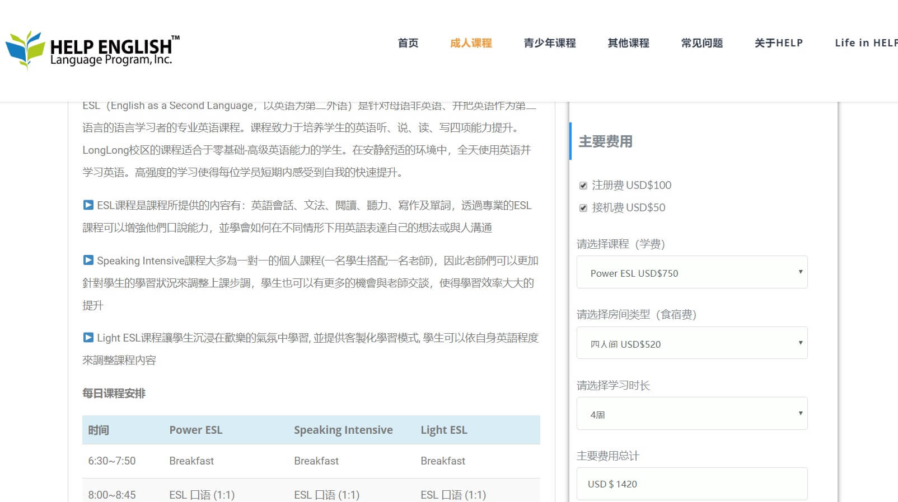Click the Power ESL column header
Viewport: 898px width, 502px height.
[196, 430]
